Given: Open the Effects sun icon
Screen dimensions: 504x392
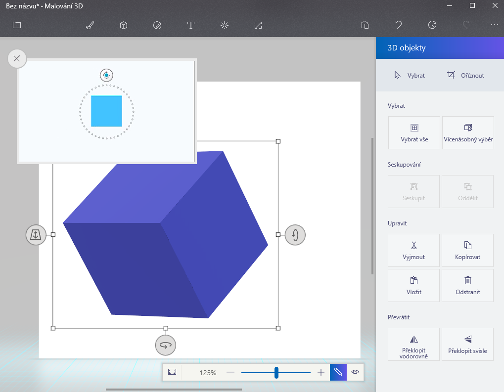Looking at the screenshot, I should pos(225,25).
